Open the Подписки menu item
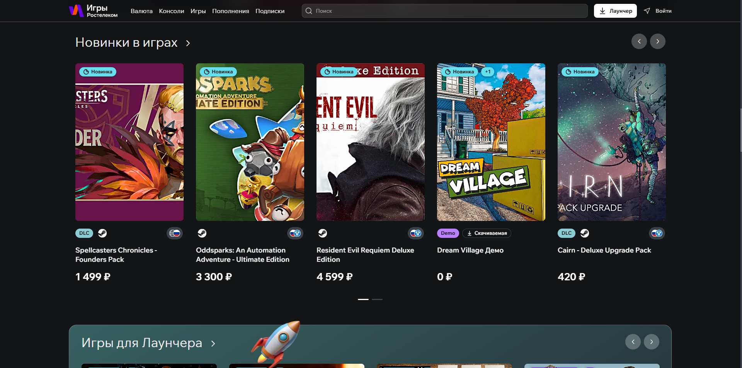 (x=270, y=11)
